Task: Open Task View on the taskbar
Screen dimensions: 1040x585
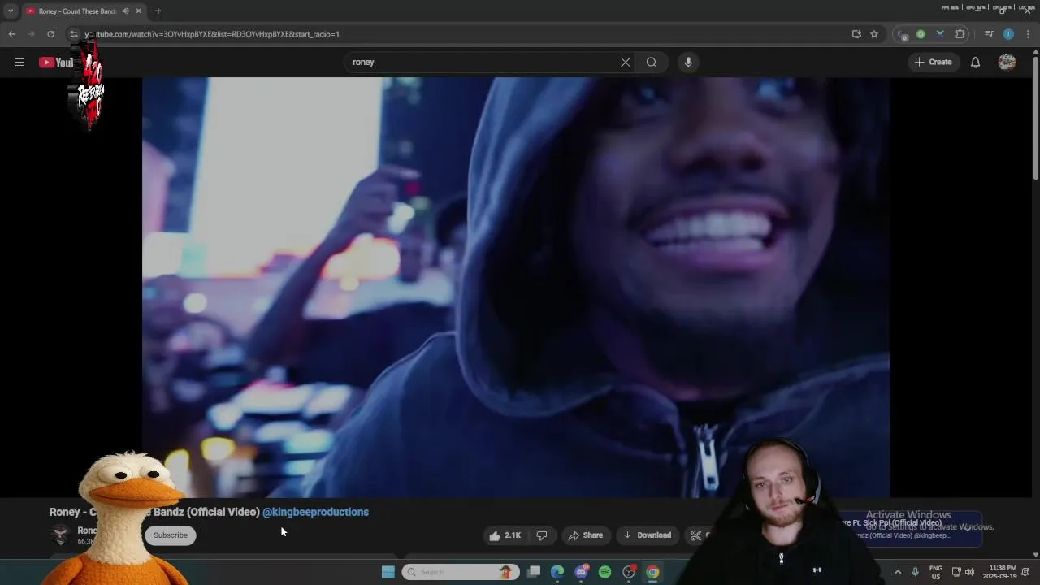Action: [x=534, y=572]
